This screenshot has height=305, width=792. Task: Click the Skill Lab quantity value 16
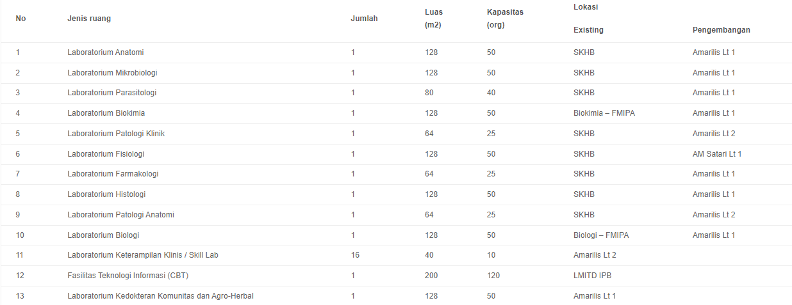pyautogui.click(x=355, y=255)
